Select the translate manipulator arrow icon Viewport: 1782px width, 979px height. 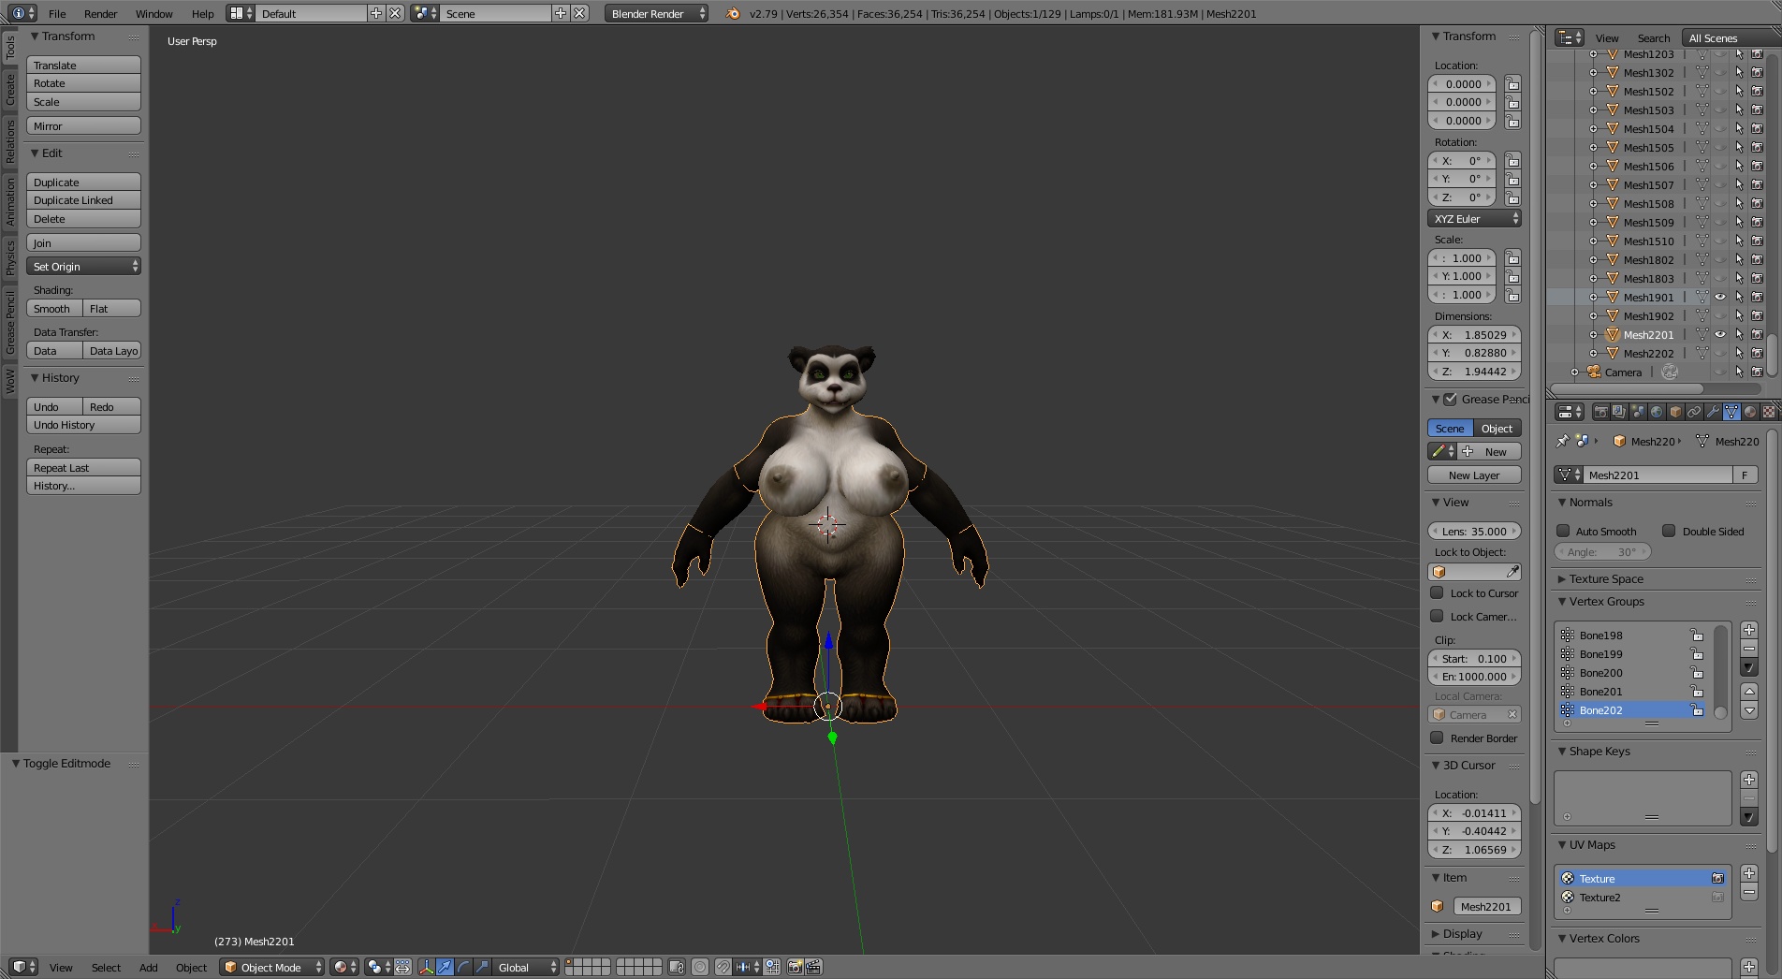[445, 967]
